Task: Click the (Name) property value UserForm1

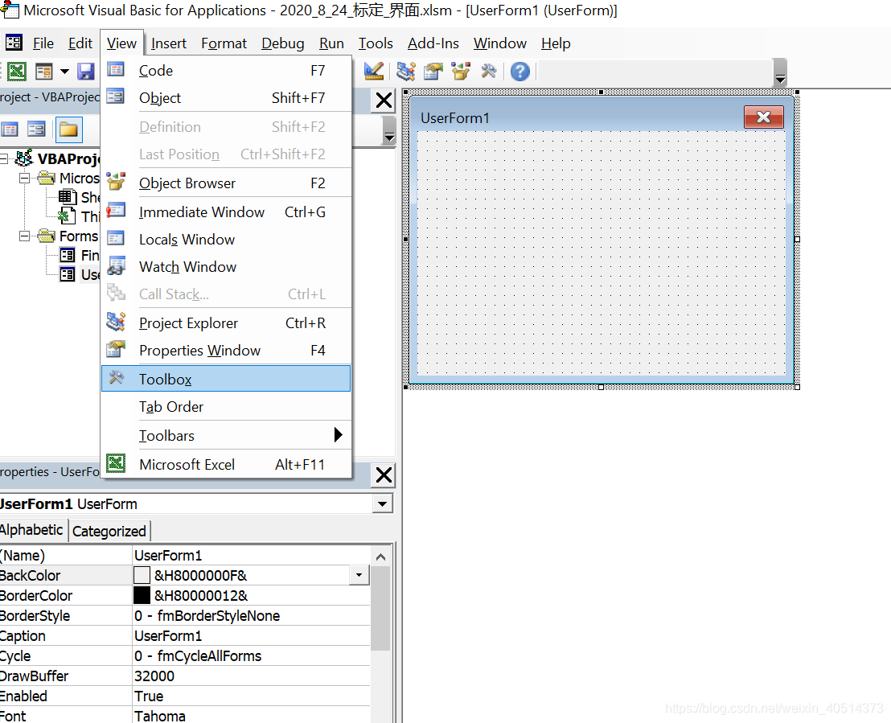Action: (251, 556)
